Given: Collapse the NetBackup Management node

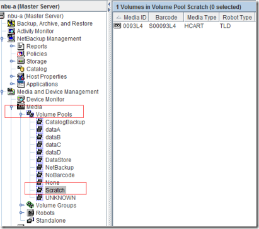Looking at the screenshot, I should (2, 38).
